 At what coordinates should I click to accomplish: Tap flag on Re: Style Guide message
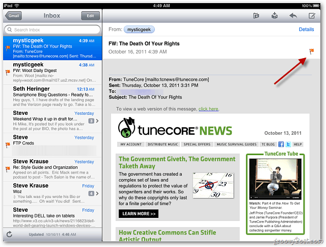[8, 169]
